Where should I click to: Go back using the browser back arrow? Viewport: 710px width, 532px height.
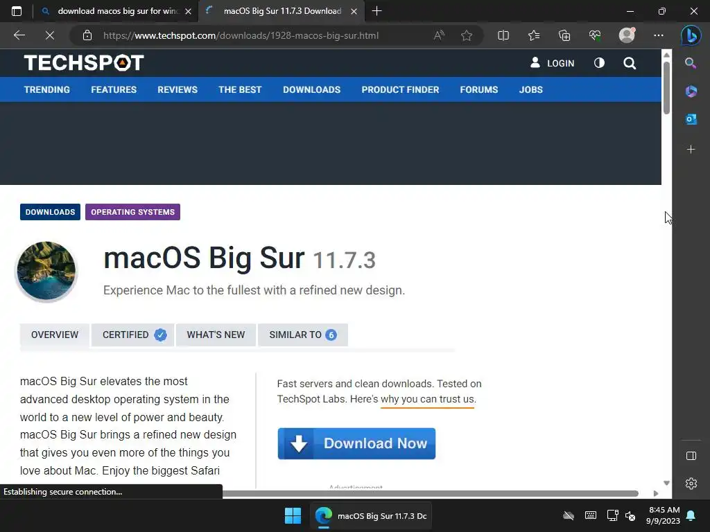pyautogui.click(x=19, y=35)
